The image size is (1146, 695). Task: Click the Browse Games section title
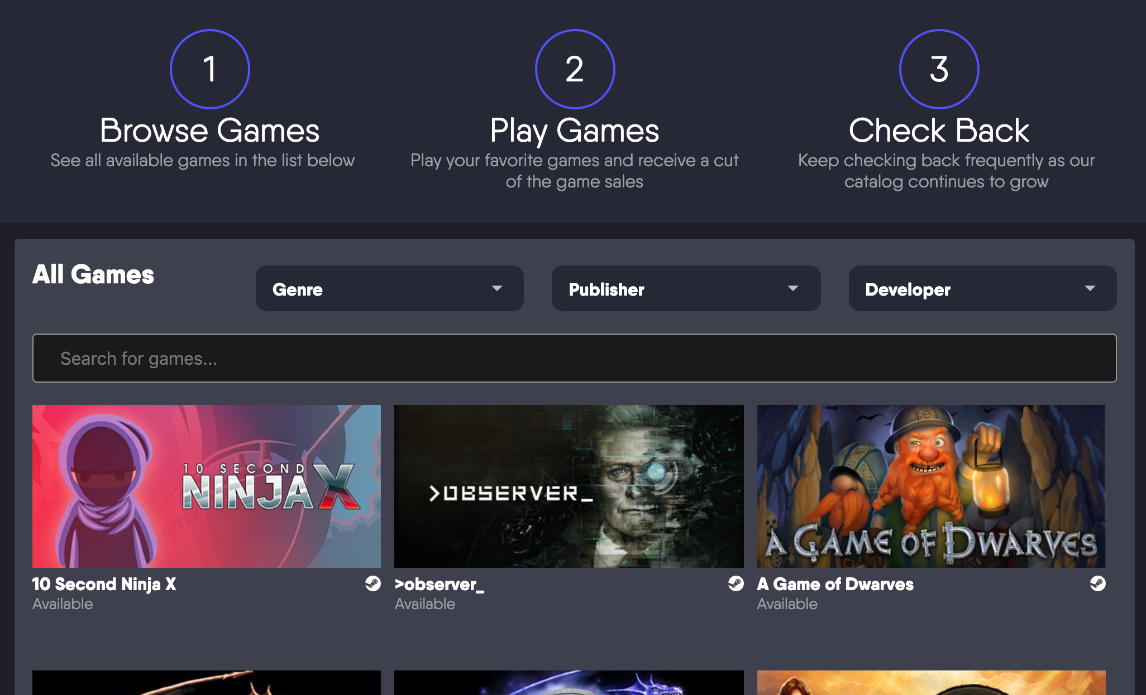[209, 130]
